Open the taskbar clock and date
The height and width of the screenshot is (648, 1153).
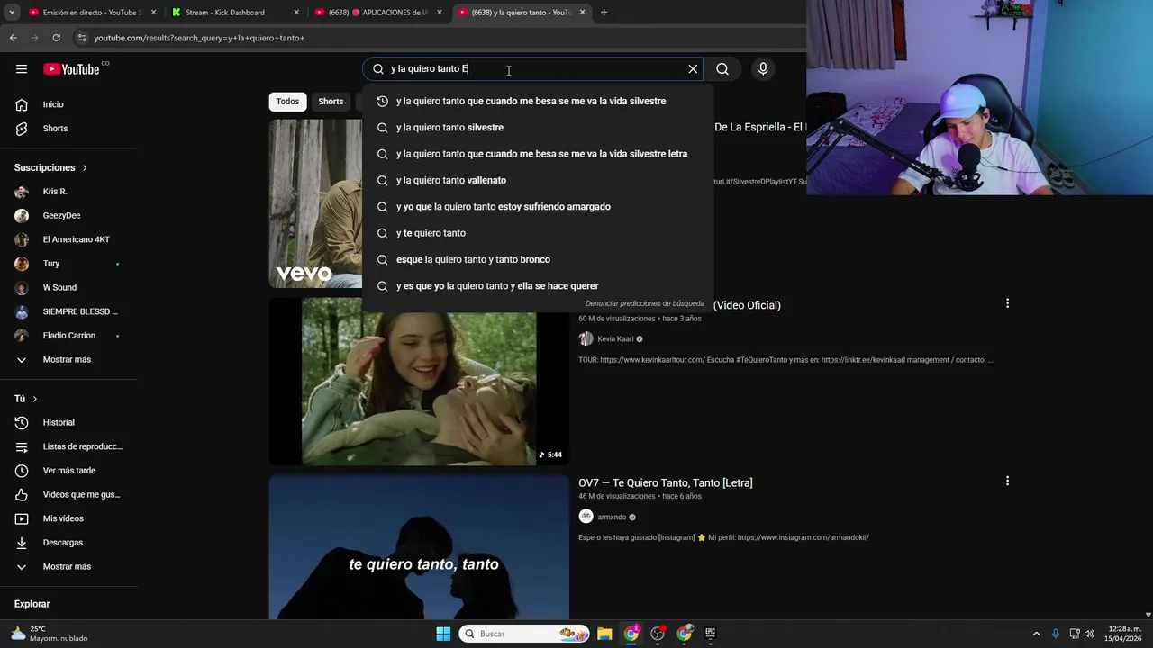pos(1124,634)
